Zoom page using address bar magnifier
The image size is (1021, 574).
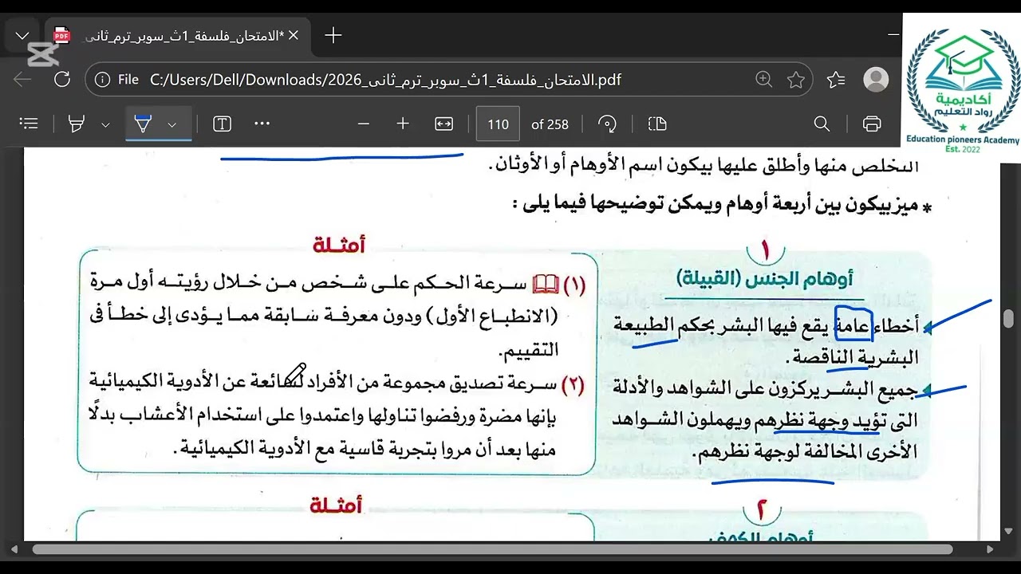tap(763, 80)
